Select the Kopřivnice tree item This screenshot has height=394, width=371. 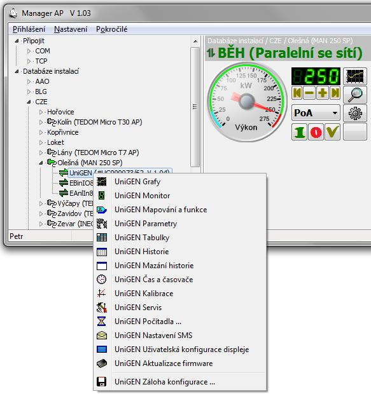point(62,132)
